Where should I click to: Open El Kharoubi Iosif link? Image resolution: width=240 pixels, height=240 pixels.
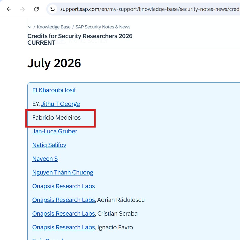pos(54,90)
